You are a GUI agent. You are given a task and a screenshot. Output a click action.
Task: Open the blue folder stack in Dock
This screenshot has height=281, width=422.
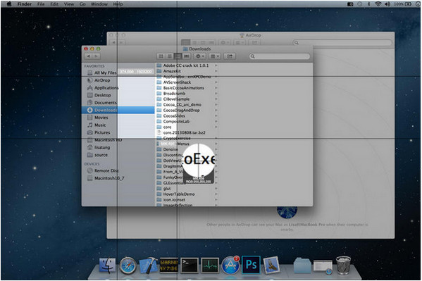click(x=302, y=266)
